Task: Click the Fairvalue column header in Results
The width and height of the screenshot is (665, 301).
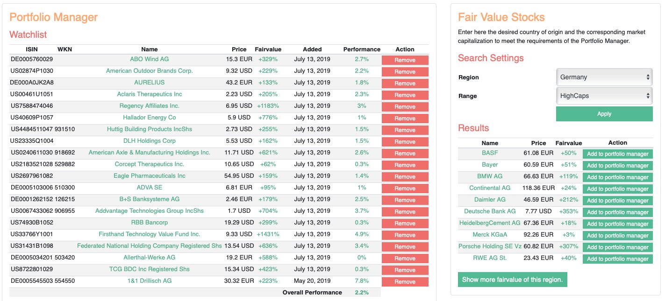Action: click(568, 143)
